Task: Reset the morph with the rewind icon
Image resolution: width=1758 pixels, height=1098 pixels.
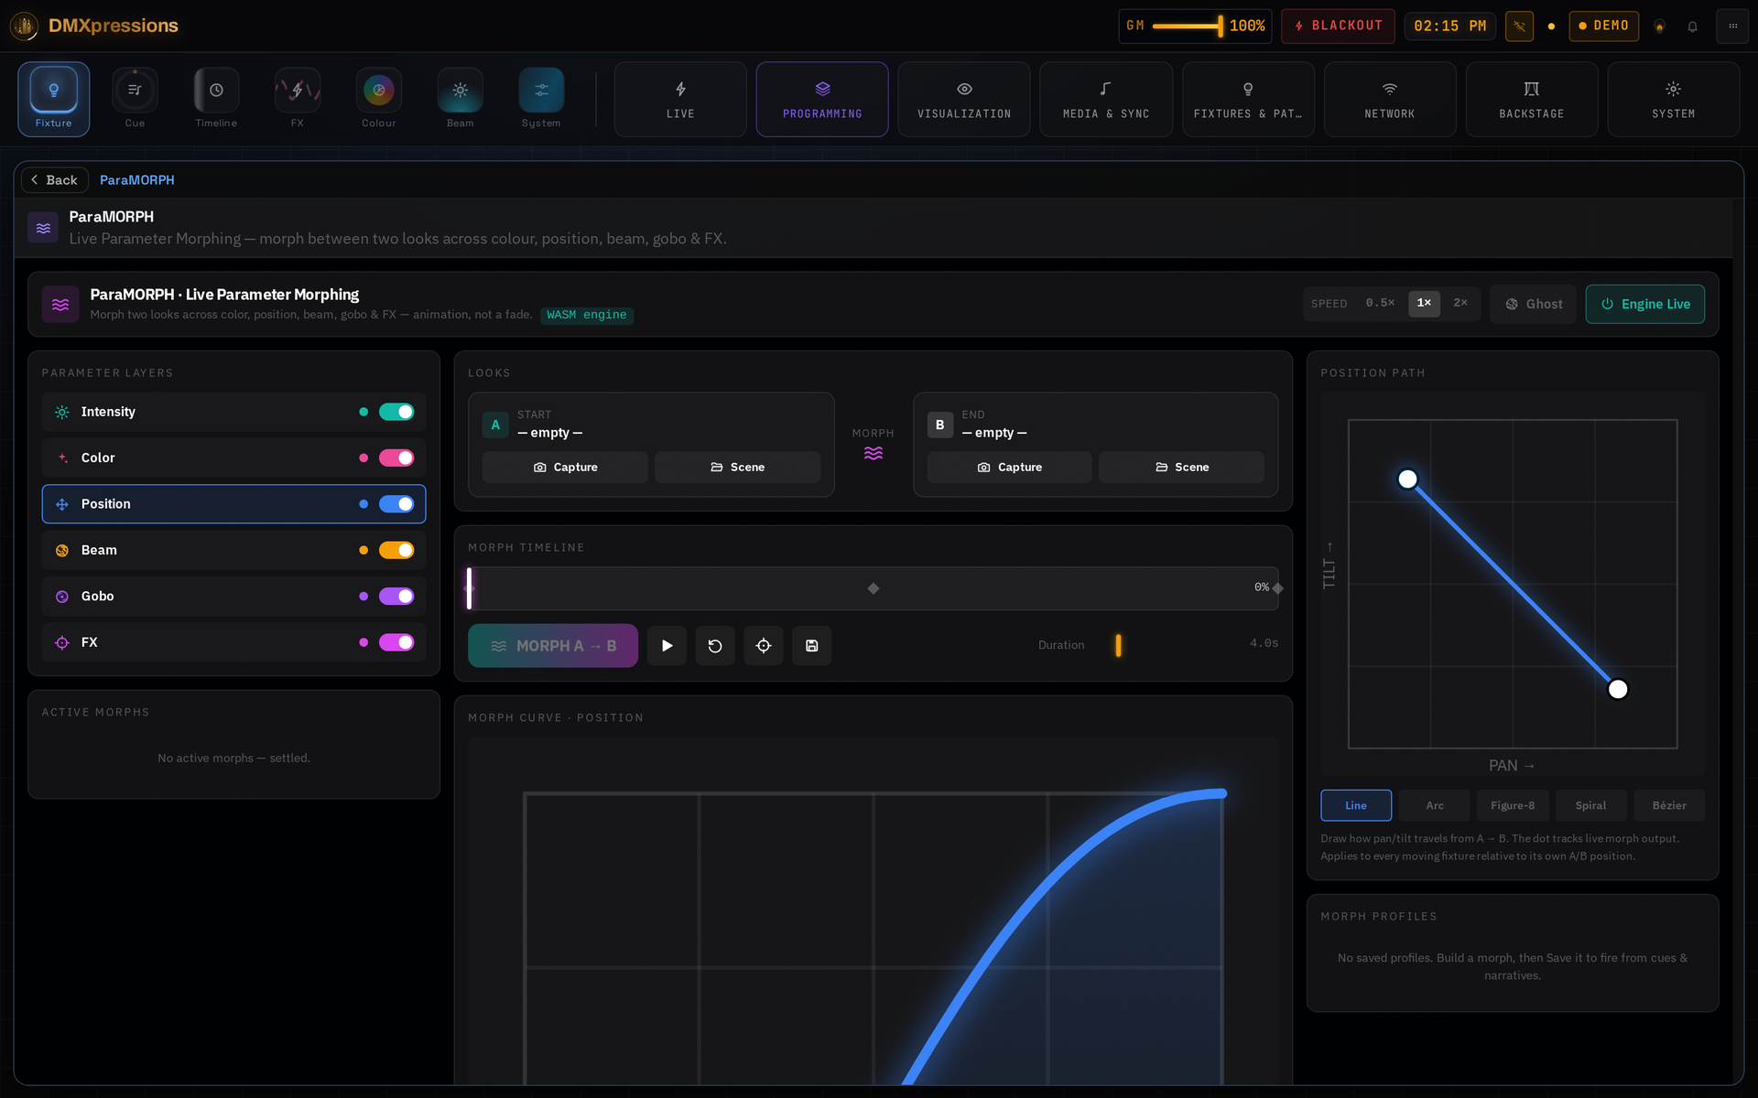Action: (715, 645)
